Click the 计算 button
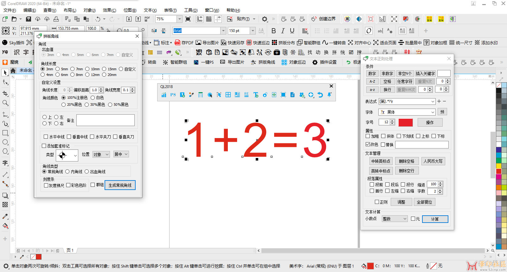The image size is (507, 272). pyautogui.click(x=435, y=219)
